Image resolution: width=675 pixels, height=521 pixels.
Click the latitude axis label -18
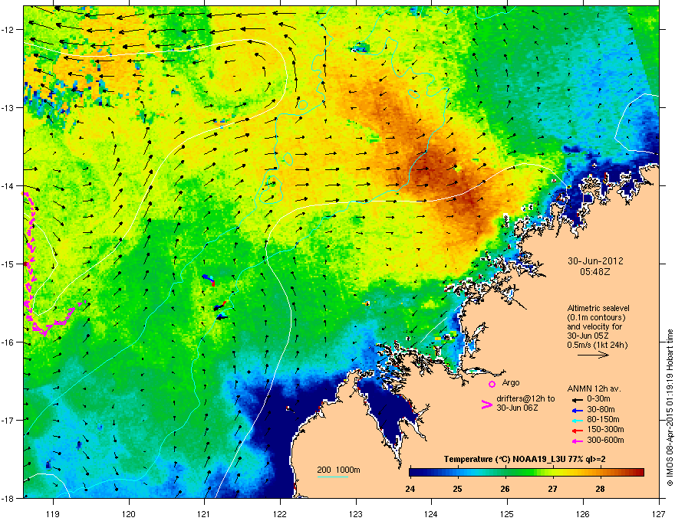click(x=8, y=498)
